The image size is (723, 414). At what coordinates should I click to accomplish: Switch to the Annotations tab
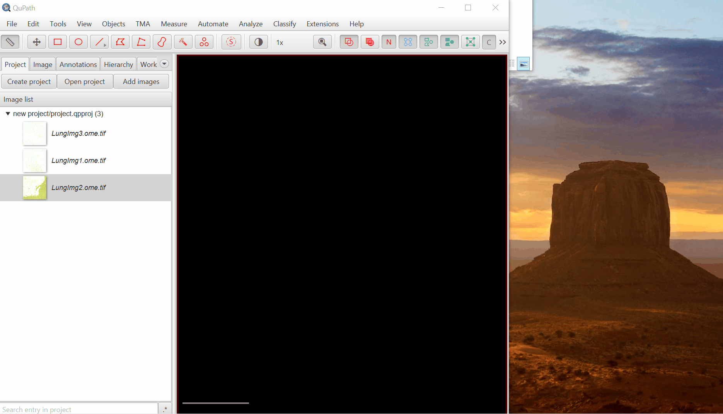coord(78,65)
